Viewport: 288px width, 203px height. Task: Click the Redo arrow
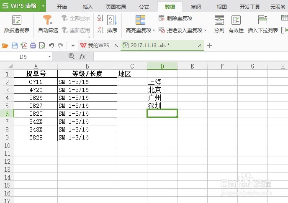[61, 46]
